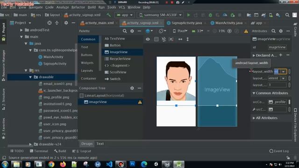Click the Select Opened File target icon
299x168 pixels.
[50, 23]
